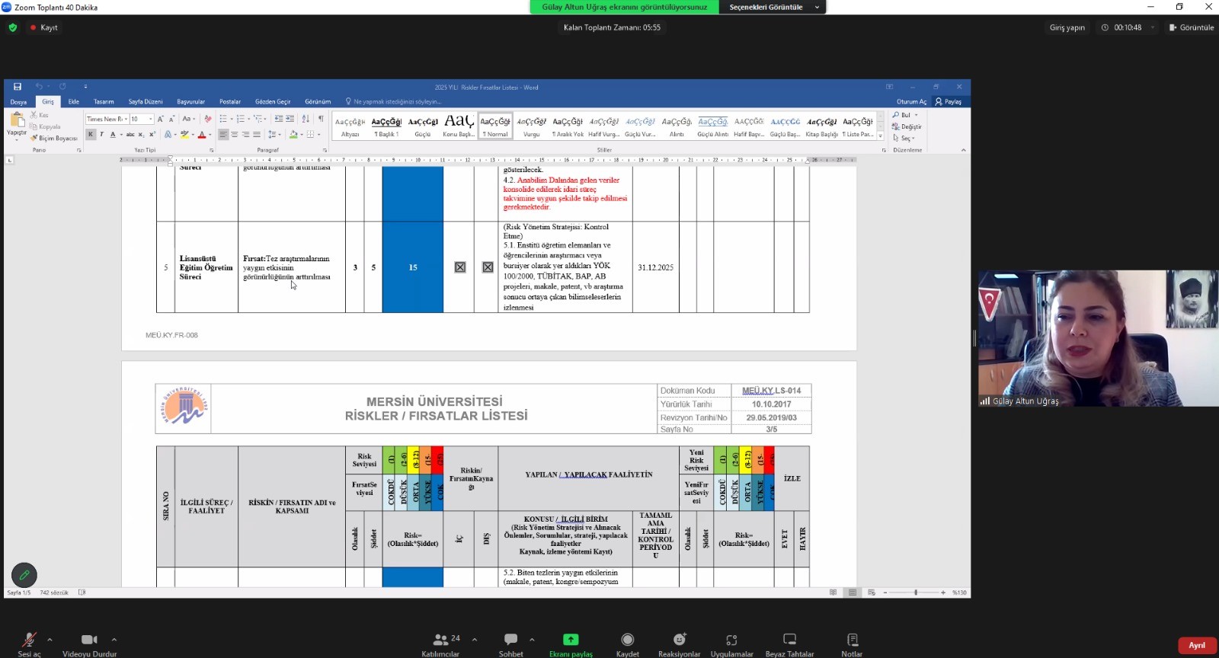
Task: Unmute microphone with Sesi aç
Action: pyautogui.click(x=29, y=640)
